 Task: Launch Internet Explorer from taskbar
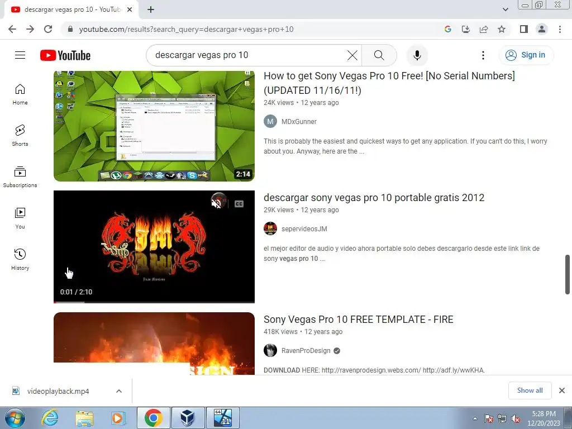tap(50, 418)
